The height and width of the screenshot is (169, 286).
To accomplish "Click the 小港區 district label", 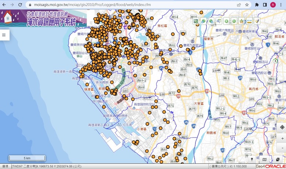I will (142, 129).
